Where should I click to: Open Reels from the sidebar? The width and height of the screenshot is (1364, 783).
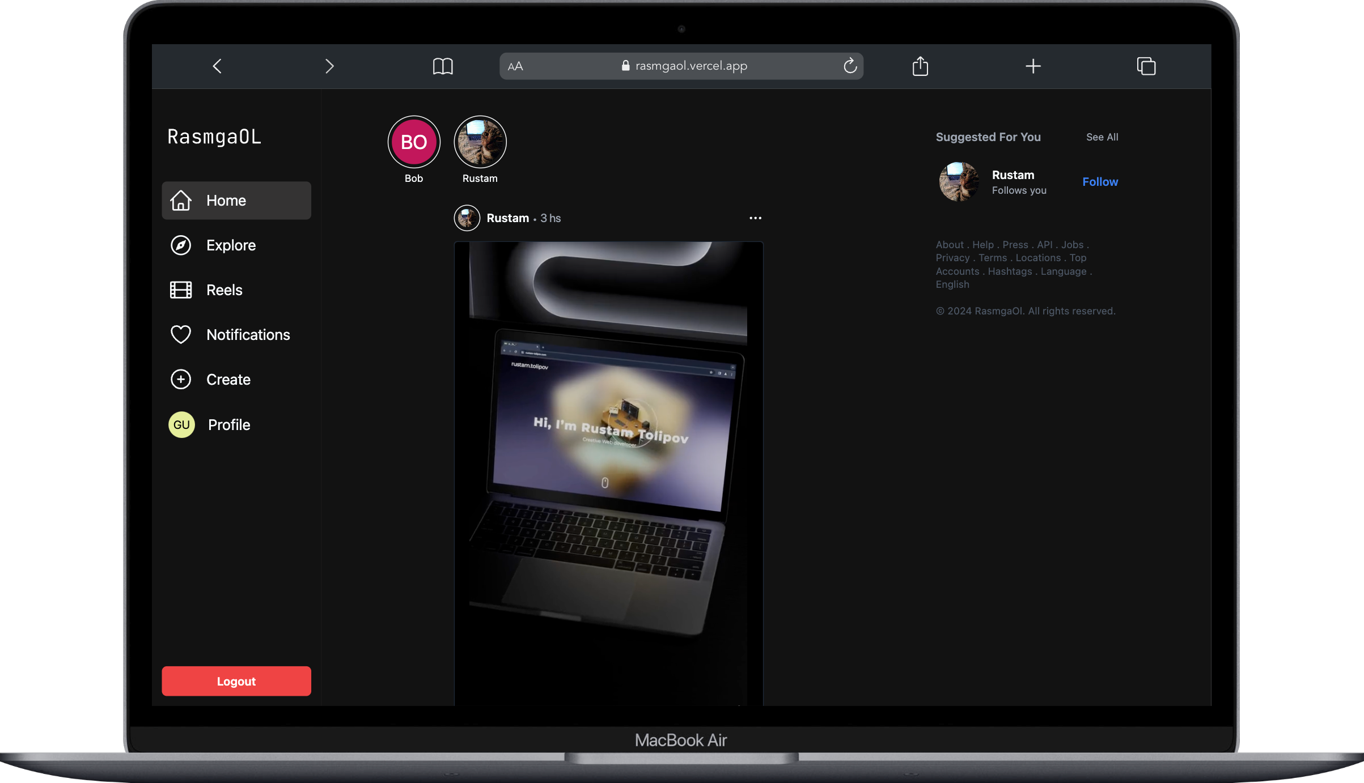pos(224,290)
